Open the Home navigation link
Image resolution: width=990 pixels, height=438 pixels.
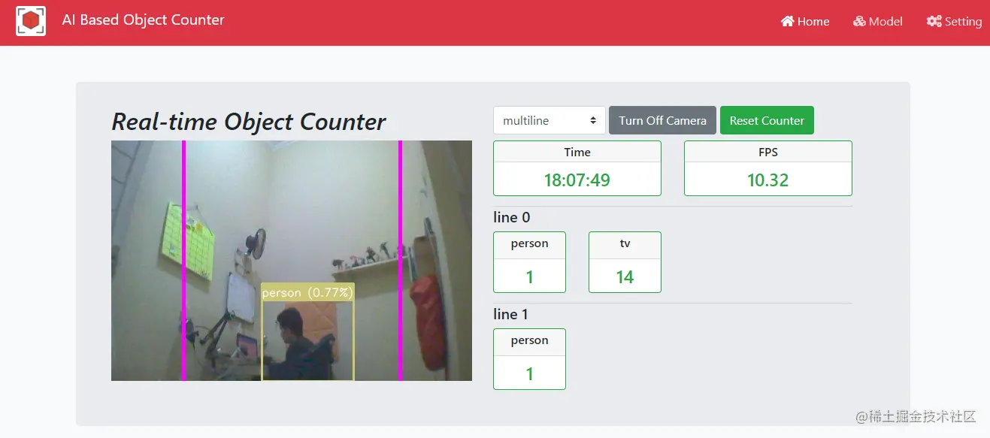[x=805, y=21]
